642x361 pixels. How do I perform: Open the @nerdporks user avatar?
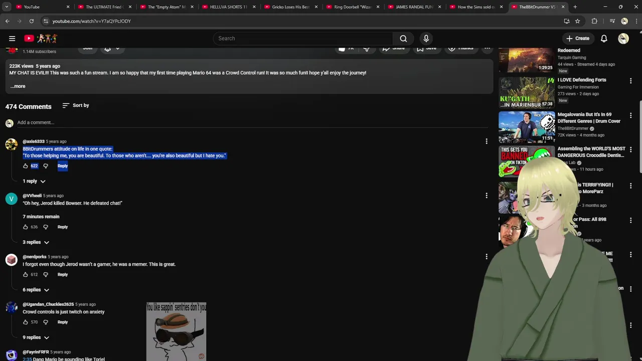click(x=11, y=260)
